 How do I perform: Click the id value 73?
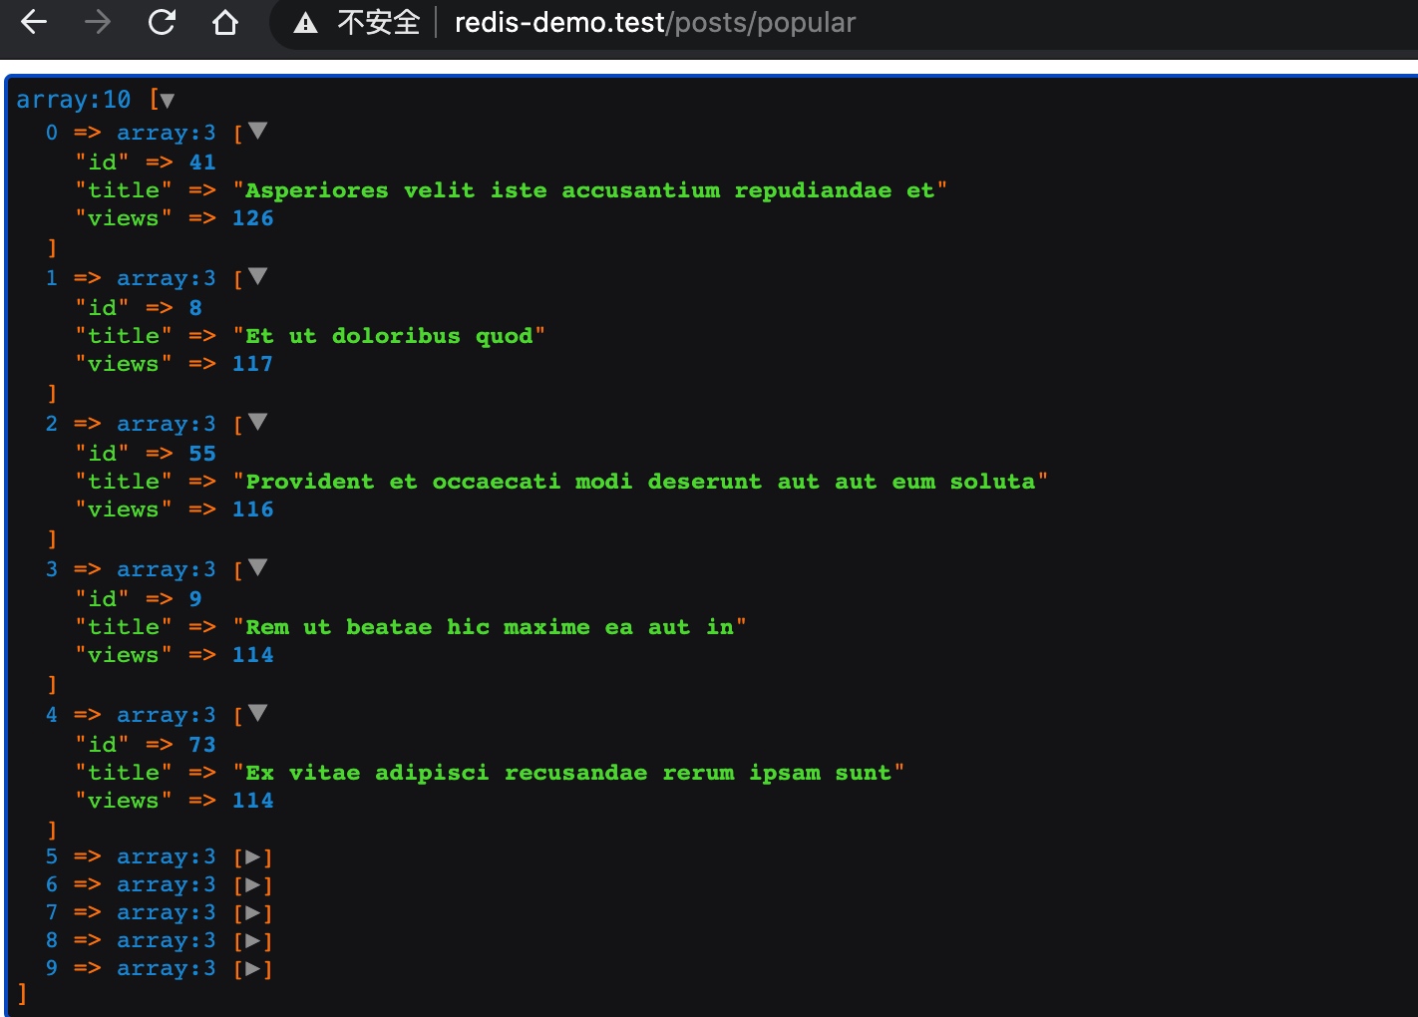[202, 744]
